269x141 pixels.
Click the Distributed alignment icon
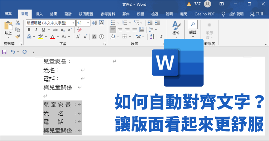point(142,30)
